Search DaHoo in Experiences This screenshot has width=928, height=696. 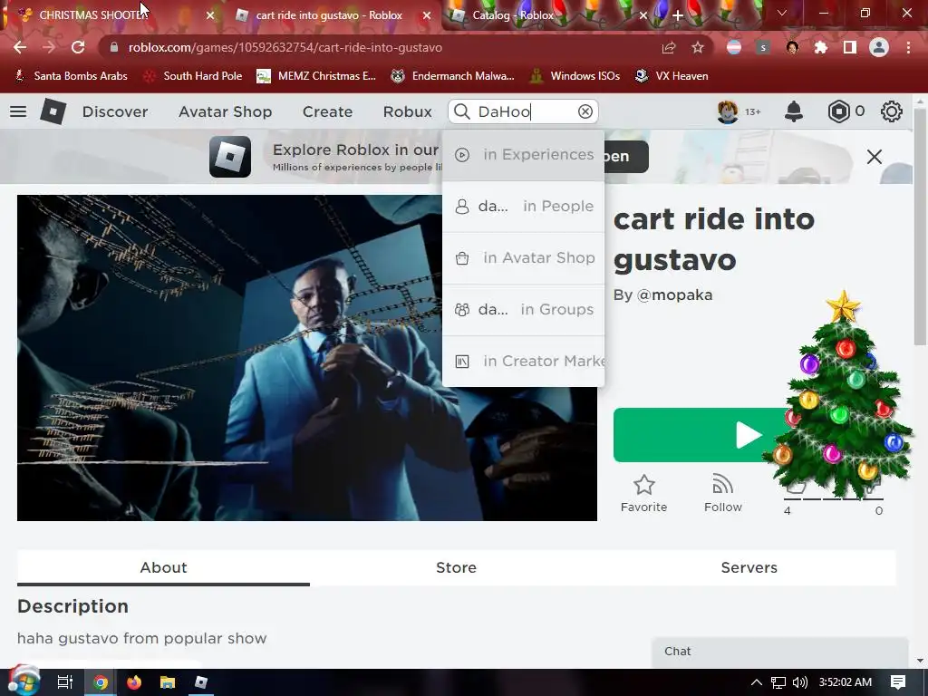523,154
